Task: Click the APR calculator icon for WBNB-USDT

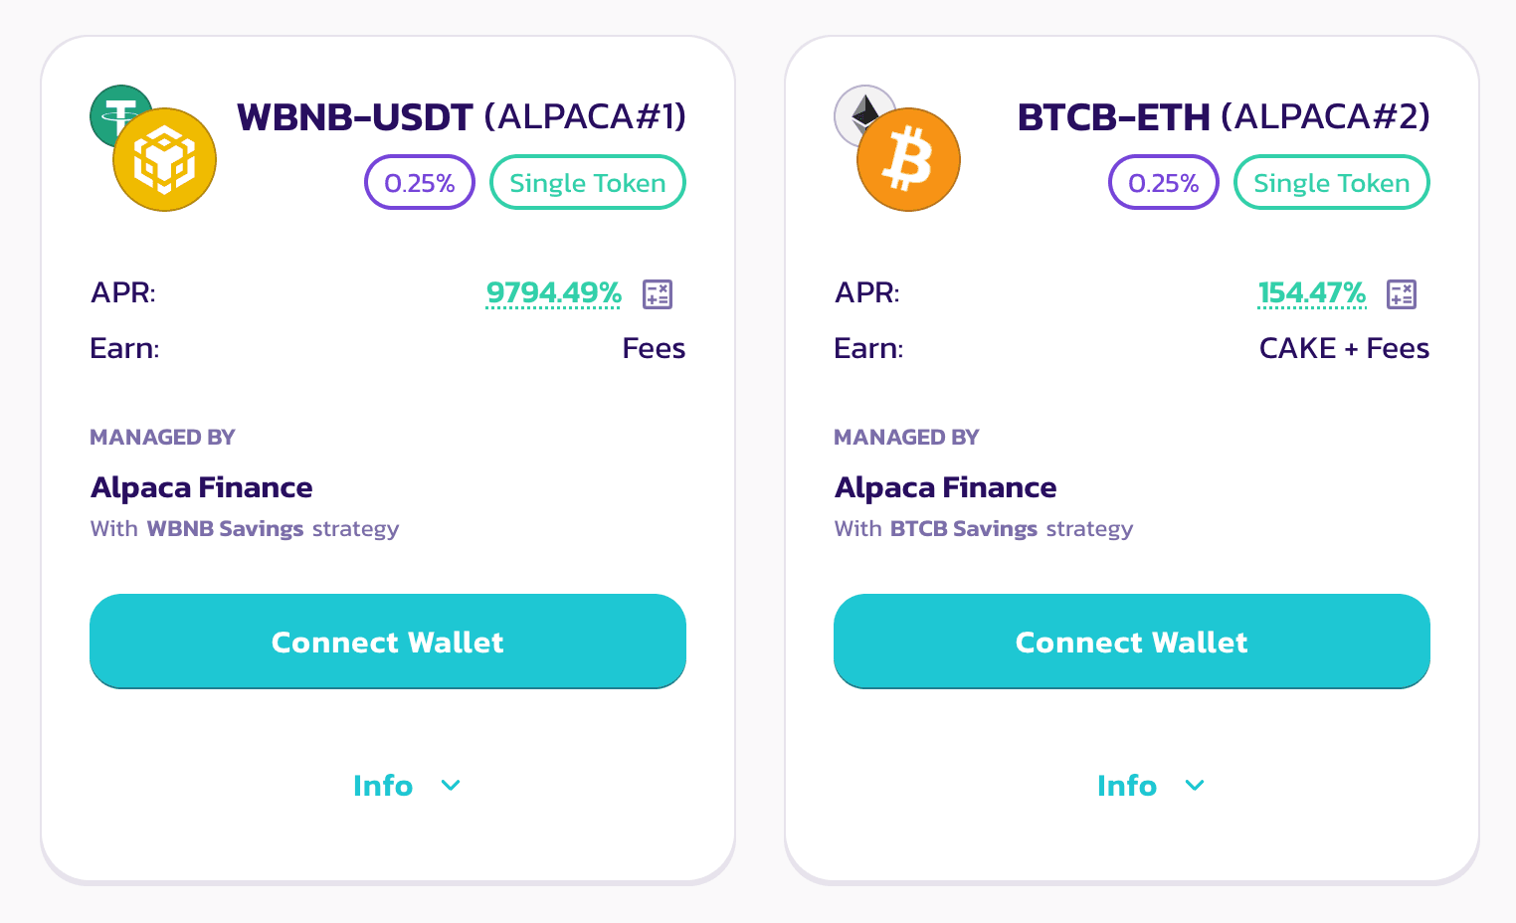Action: coord(658,294)
